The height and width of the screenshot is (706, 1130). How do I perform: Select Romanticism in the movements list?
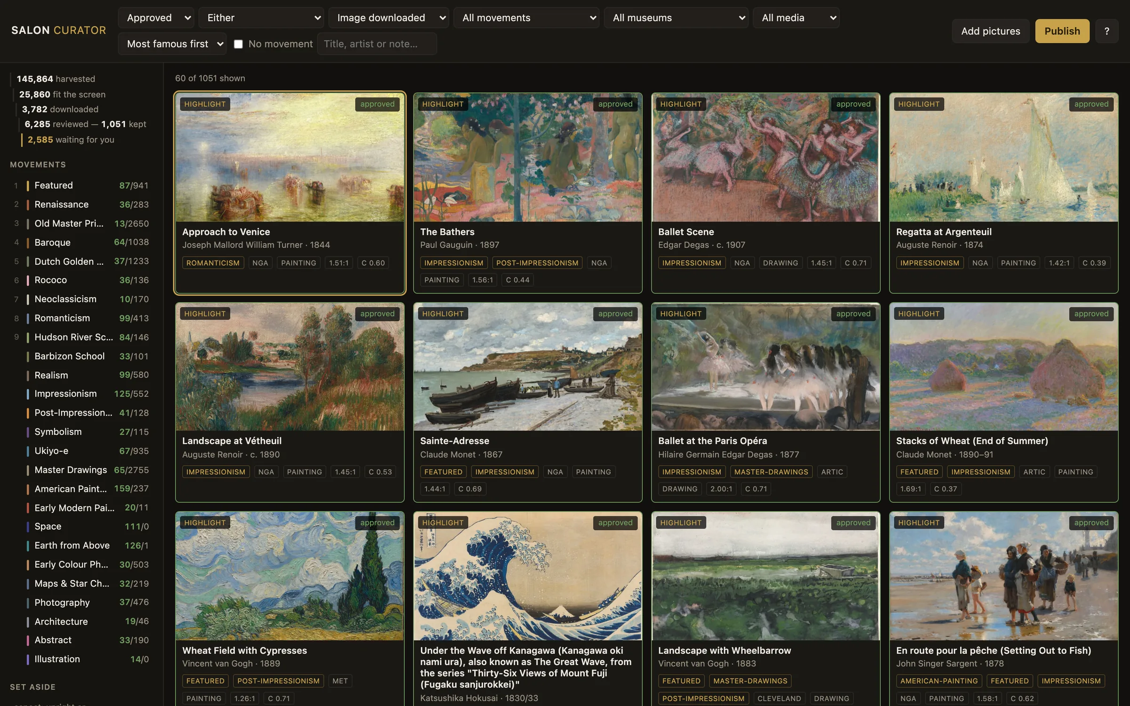[81, 318]
